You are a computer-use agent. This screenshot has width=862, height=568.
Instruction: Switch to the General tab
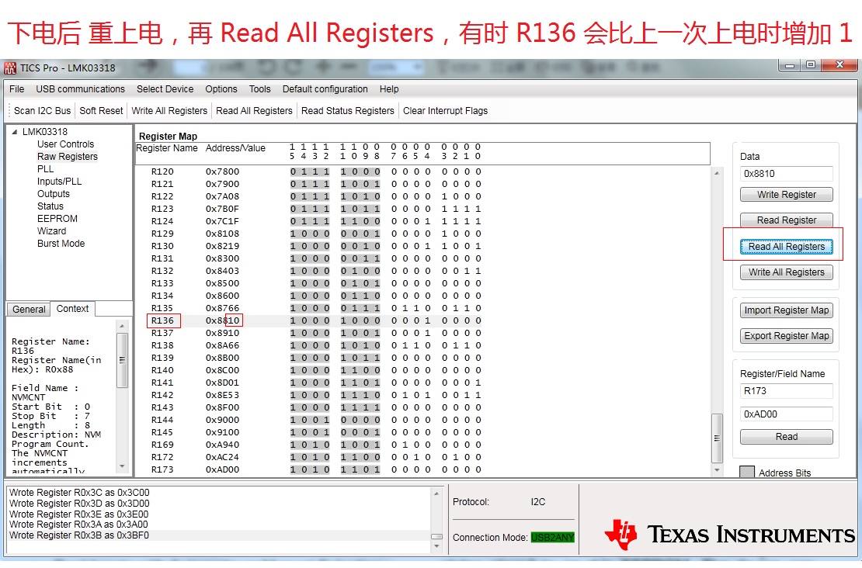[29, 310]
